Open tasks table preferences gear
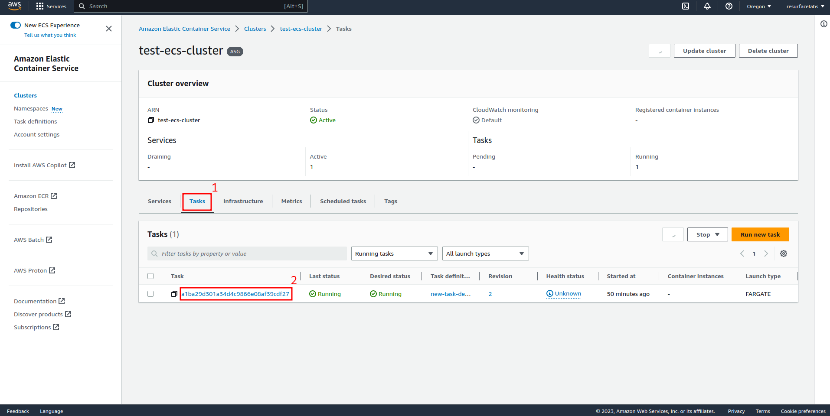The height and width of the screenshot is (416, 830). (x=784, y=253)
